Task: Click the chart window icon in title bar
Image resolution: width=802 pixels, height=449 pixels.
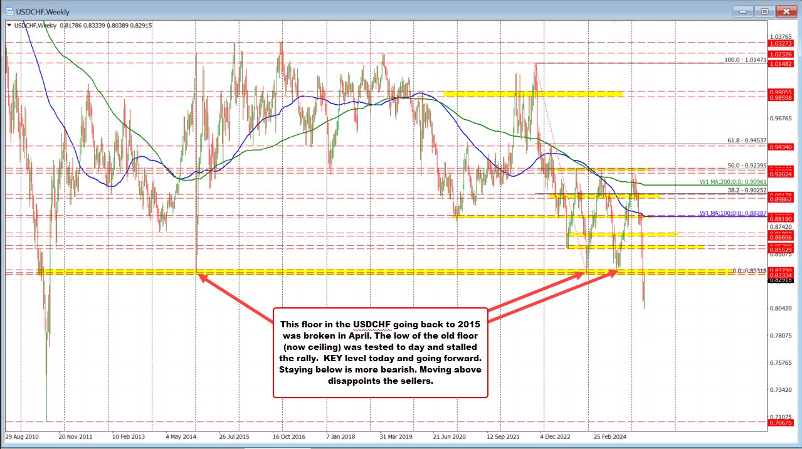Action: (x=9, y=11)
